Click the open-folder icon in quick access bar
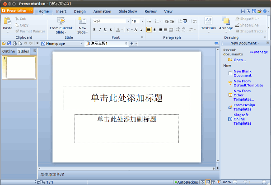 4,44
